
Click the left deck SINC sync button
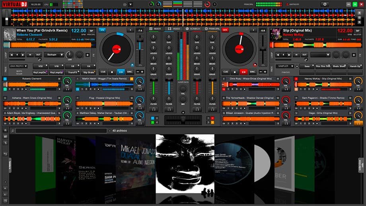[130, 72]
